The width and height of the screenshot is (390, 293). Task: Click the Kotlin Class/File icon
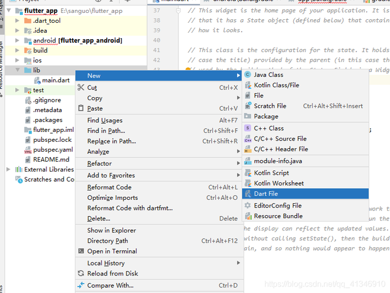click(x=247, y=85)
